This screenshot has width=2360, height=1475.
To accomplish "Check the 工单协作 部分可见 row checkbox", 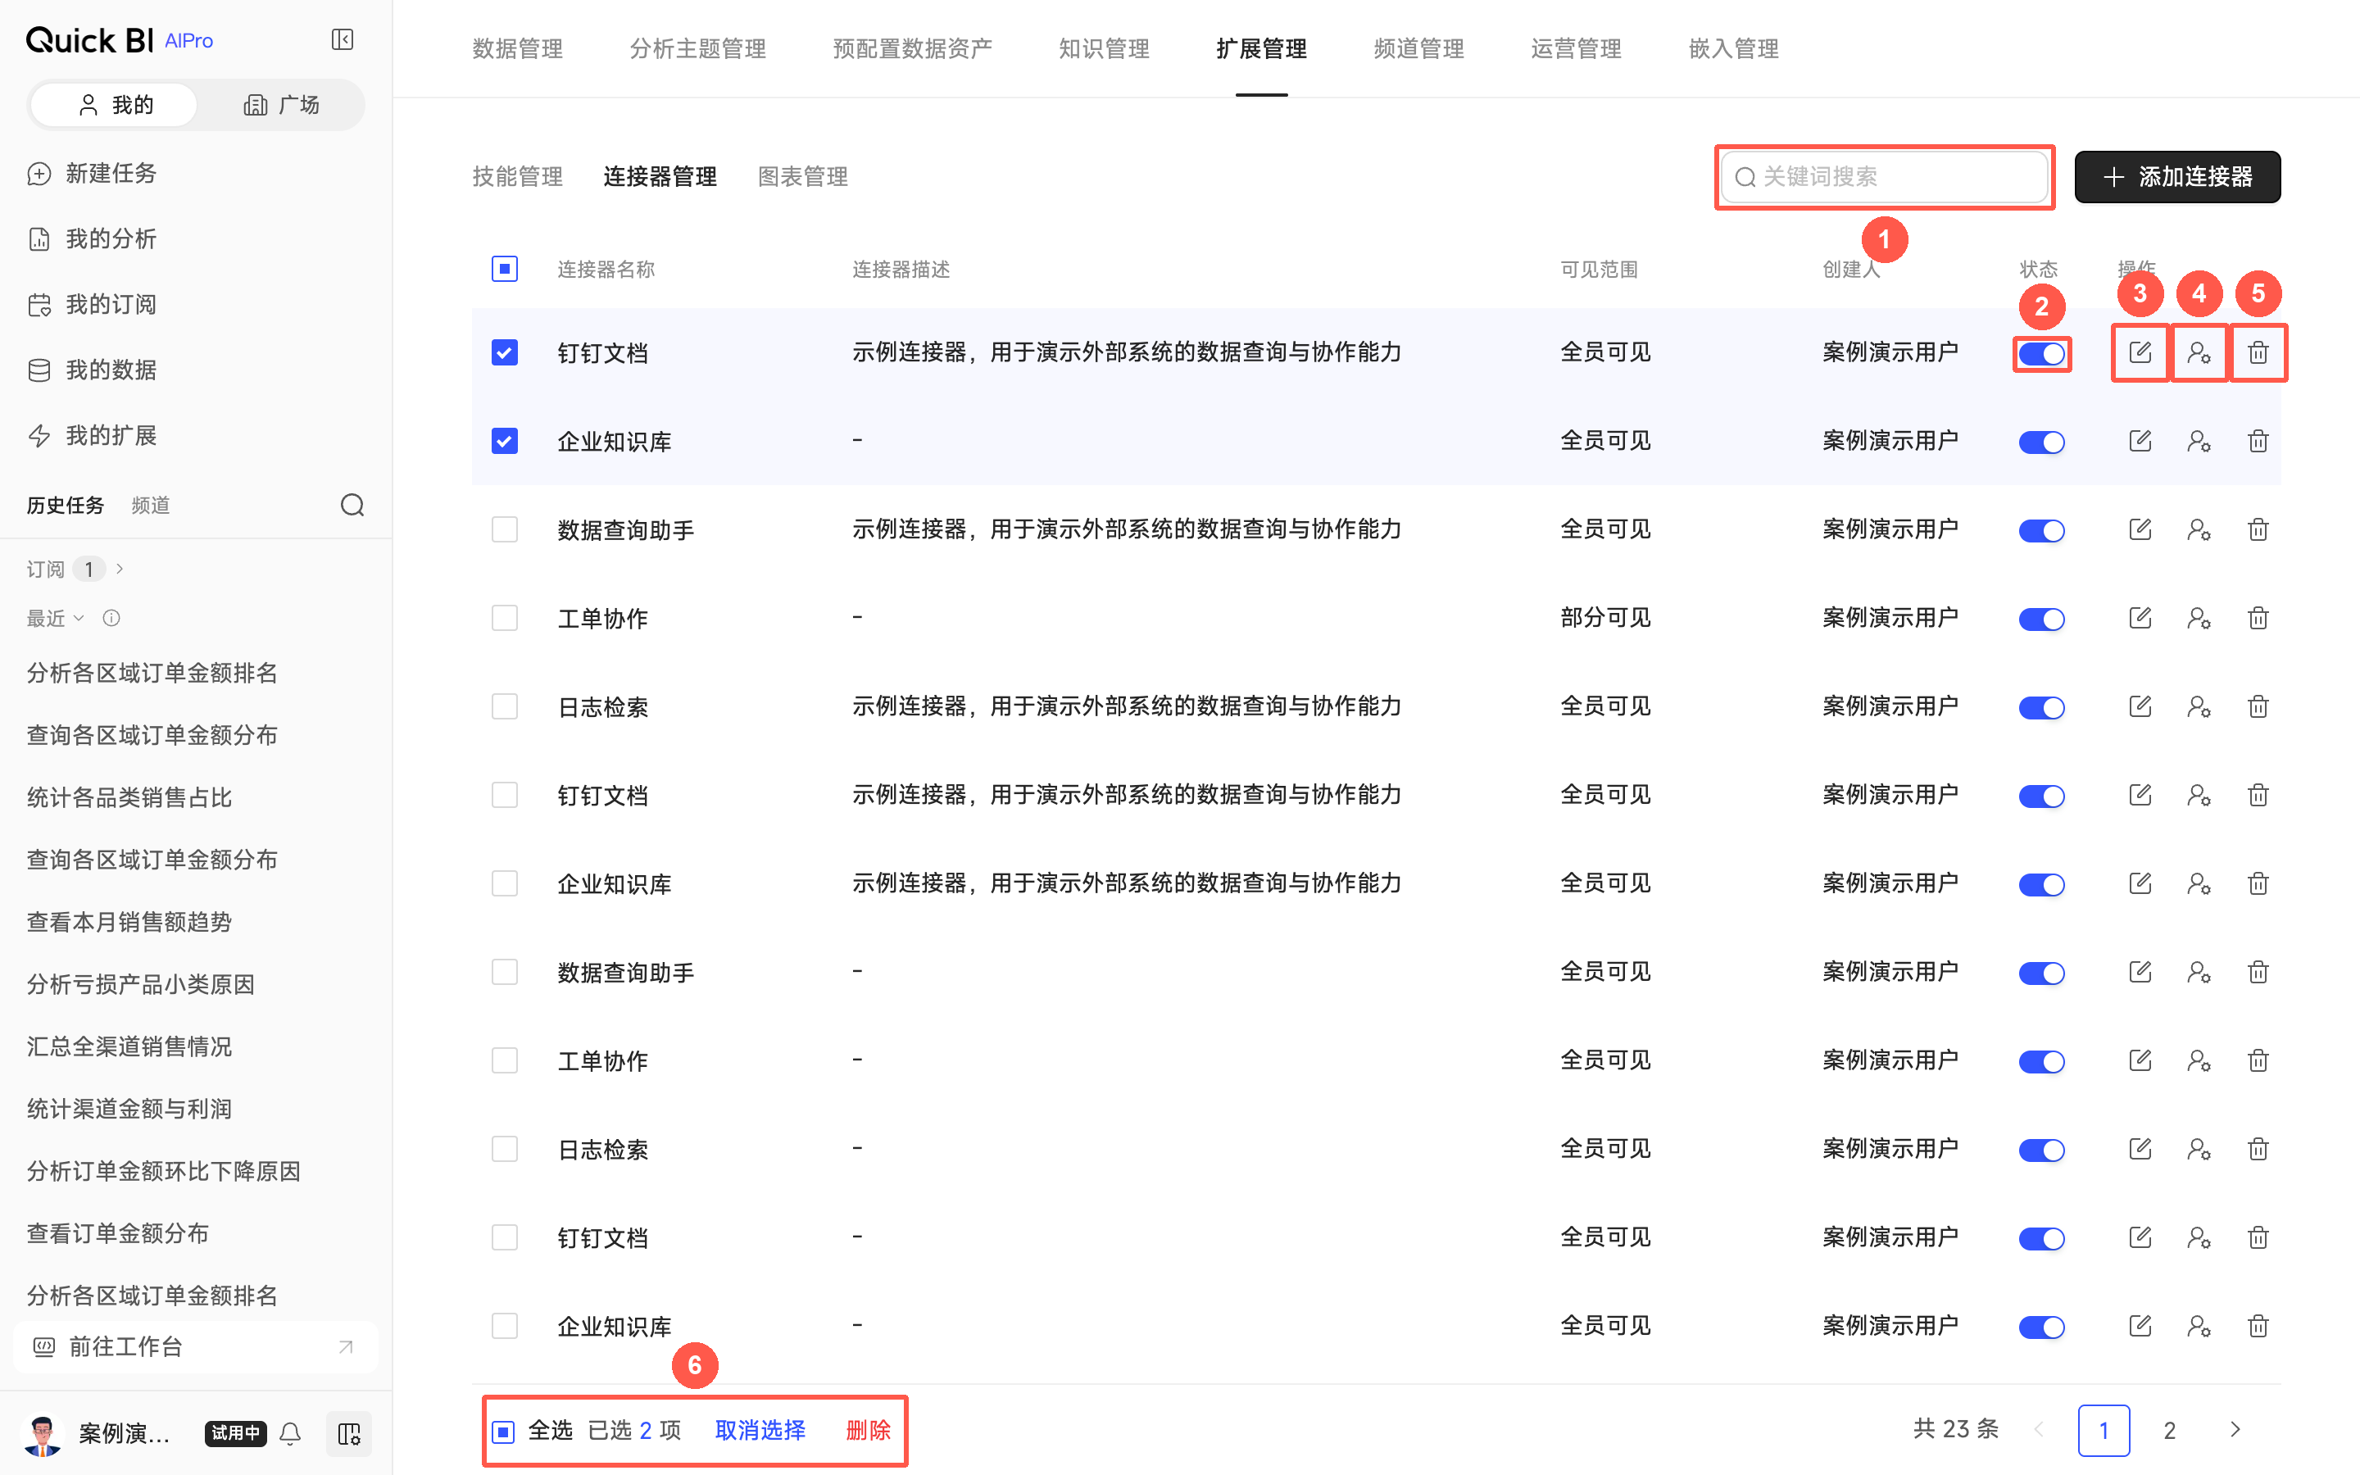I will point(504,619).
